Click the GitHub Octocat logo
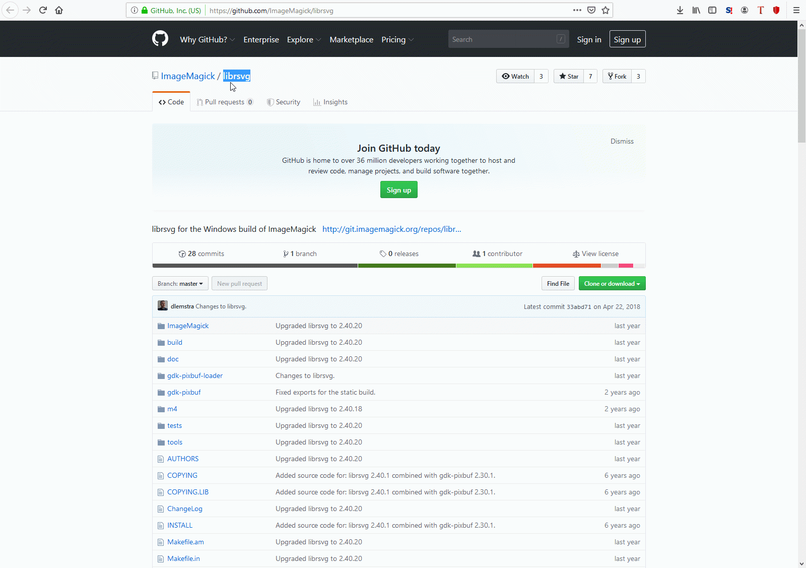Screen dimensions: 806x568 pyautogui.click(x=160, y=39)
